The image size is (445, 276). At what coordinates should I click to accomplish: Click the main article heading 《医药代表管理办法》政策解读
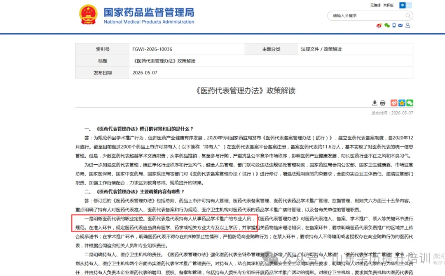tap(245, 90)
